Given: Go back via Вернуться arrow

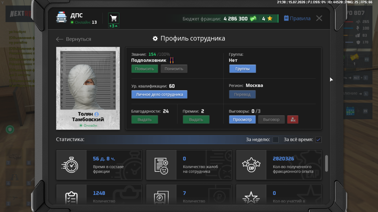Looking at the screenshot, I should pos(73,39).
